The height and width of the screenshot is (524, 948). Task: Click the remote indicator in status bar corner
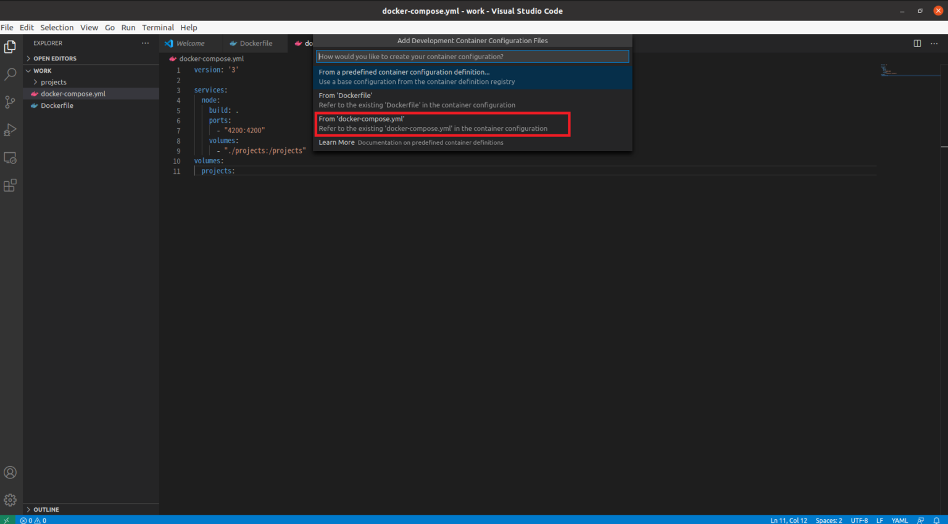6,520
